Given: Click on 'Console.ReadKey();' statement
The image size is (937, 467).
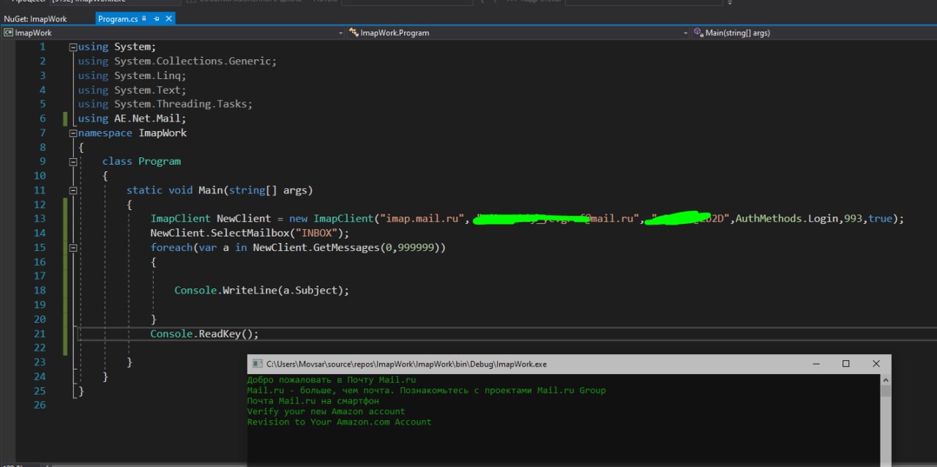Looking at the screenshot, I should [x=204, y=334].
